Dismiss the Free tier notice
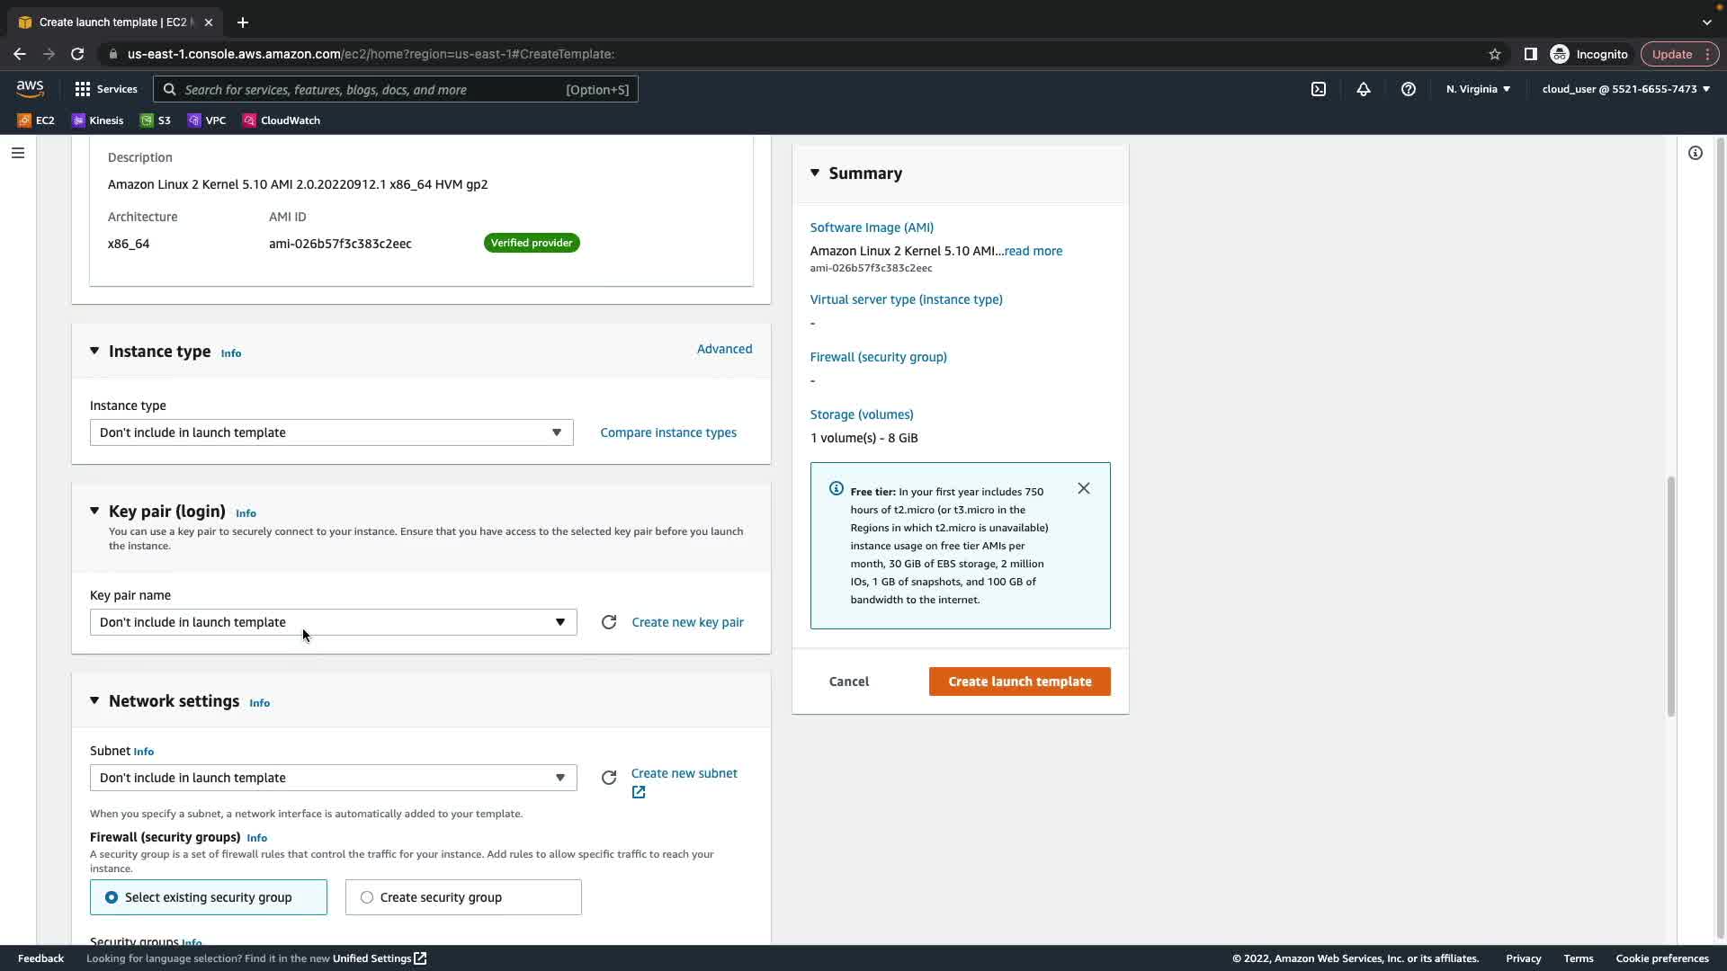Viewport: 1727px width, 971px height. (1084, 488)
